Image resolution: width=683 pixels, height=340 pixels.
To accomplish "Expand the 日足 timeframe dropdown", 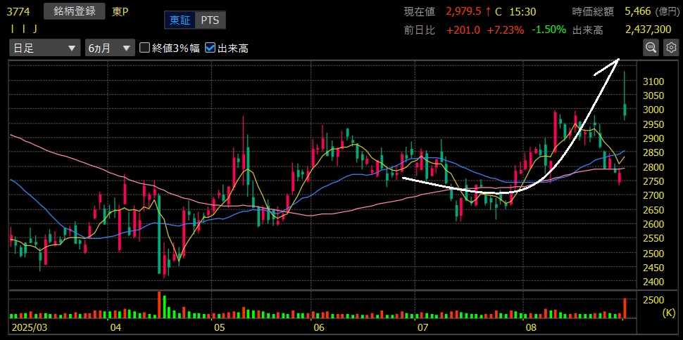I will point(44,48).
